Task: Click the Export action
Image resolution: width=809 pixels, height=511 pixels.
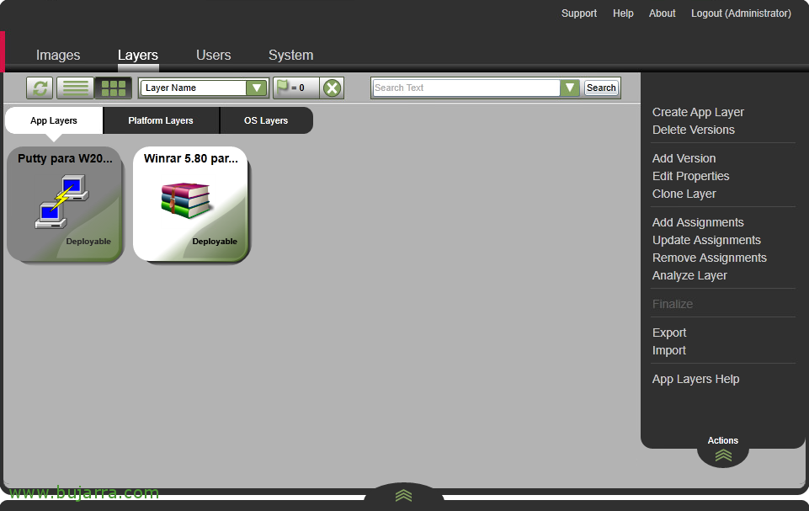Action: [669, 333]
